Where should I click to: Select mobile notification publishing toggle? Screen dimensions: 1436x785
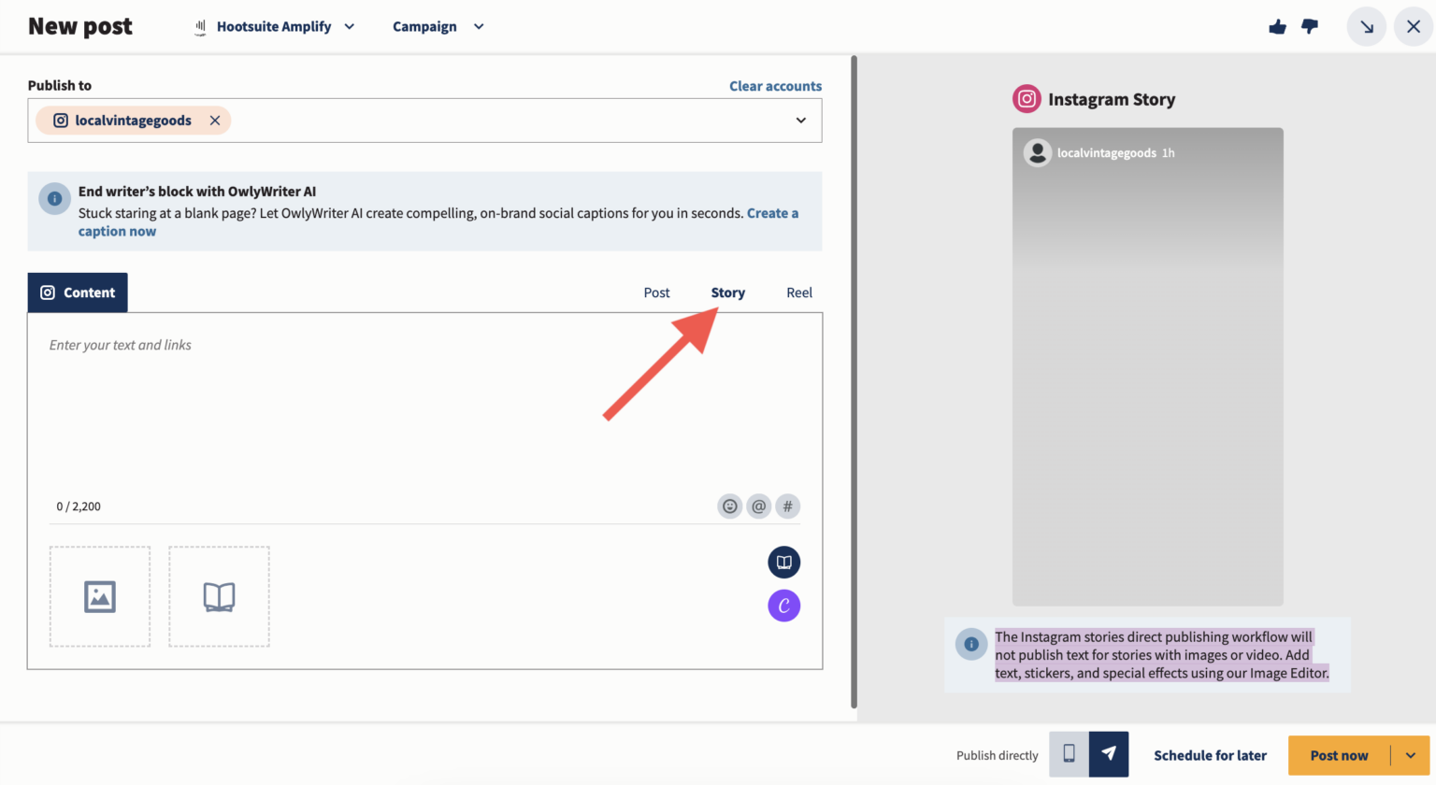pyautogui.click(x=1069, y=754)
